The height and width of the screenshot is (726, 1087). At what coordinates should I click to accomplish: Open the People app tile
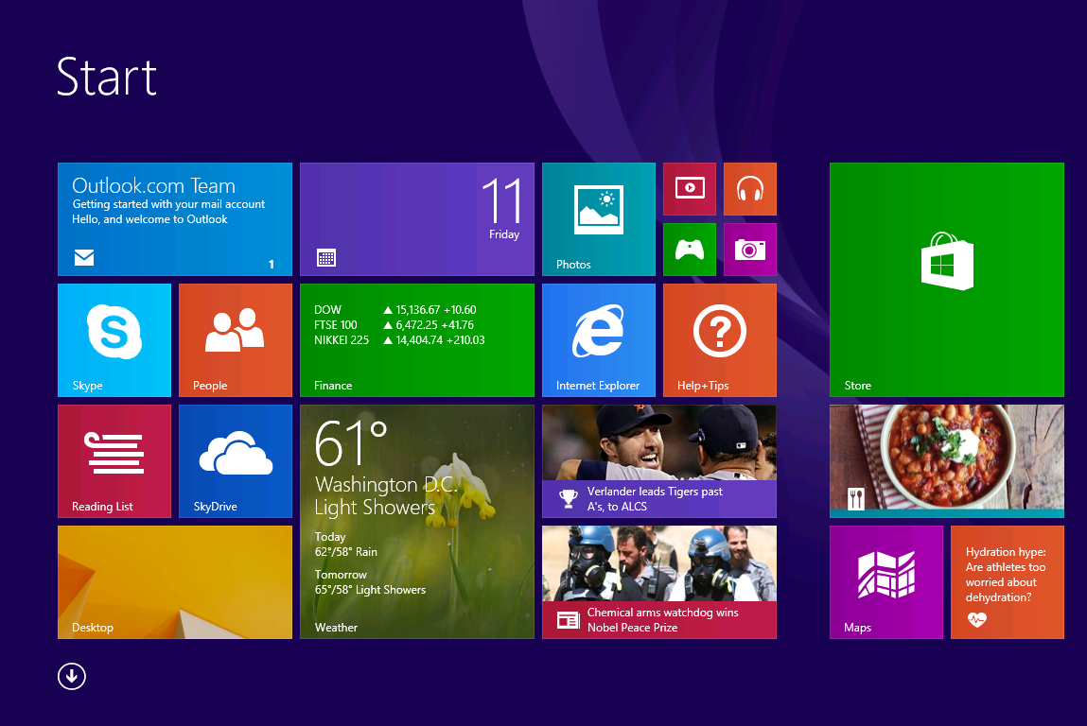[236, 340]
